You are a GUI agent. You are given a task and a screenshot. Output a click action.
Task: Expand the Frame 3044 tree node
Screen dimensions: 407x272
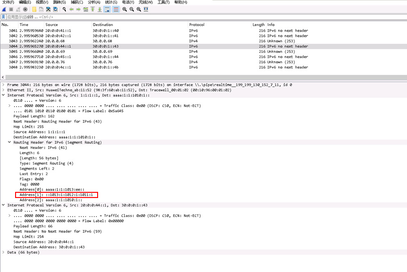(x=4, y=85)
